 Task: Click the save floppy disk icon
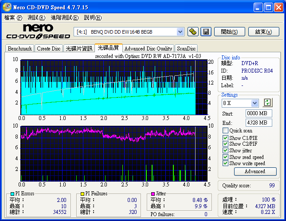click(206, 32)
